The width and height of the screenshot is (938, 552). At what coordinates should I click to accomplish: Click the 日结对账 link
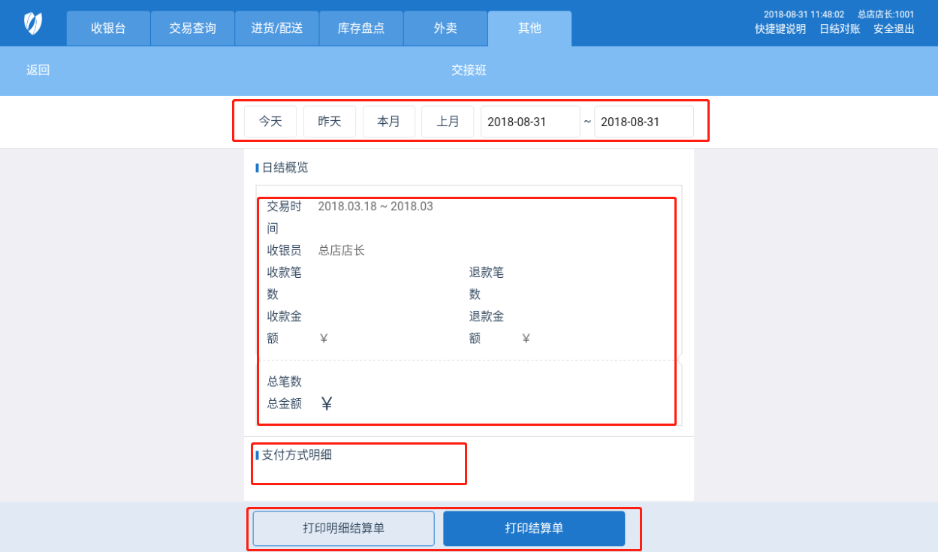pos(840,29)
